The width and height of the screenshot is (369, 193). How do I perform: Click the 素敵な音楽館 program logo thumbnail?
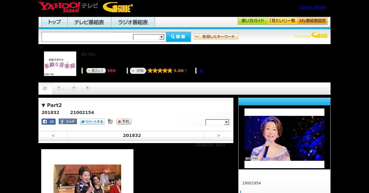pyautogui.click(x=60, y=64)
